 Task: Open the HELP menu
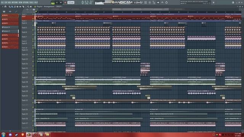click(x=36, y=3)
